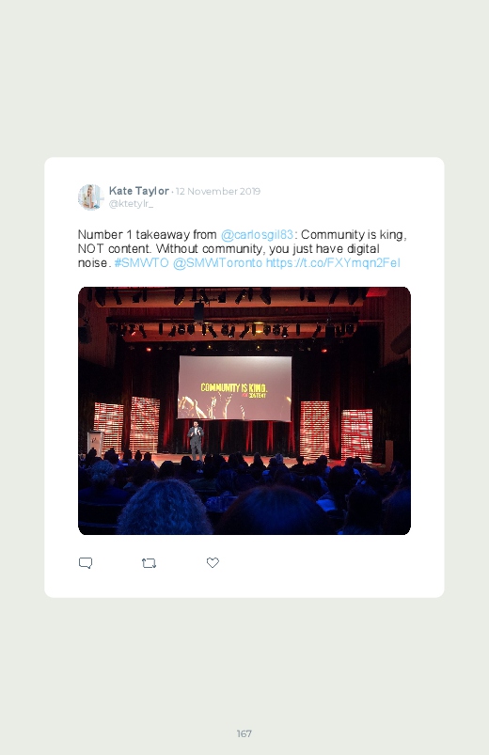Open Kate Taylor's profile avatar
The height and width of the screenshot is (755, 489).
click(x=90, y=197)
